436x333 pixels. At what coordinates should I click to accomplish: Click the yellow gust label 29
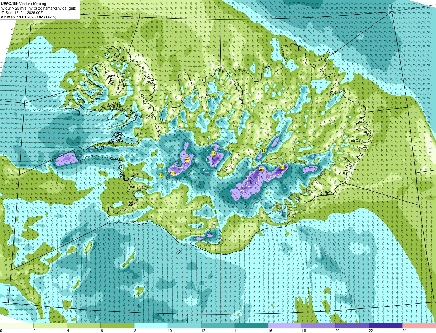point(213,153)
